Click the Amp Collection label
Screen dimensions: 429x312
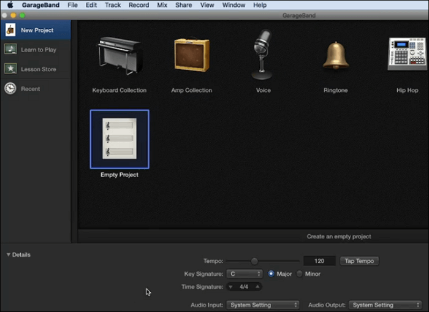pyautogui.click(x=191, y=90)
